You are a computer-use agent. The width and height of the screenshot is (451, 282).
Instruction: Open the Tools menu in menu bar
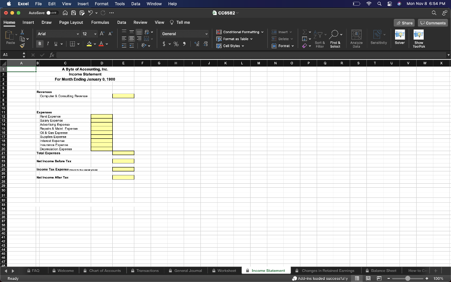tap(120, 4)
